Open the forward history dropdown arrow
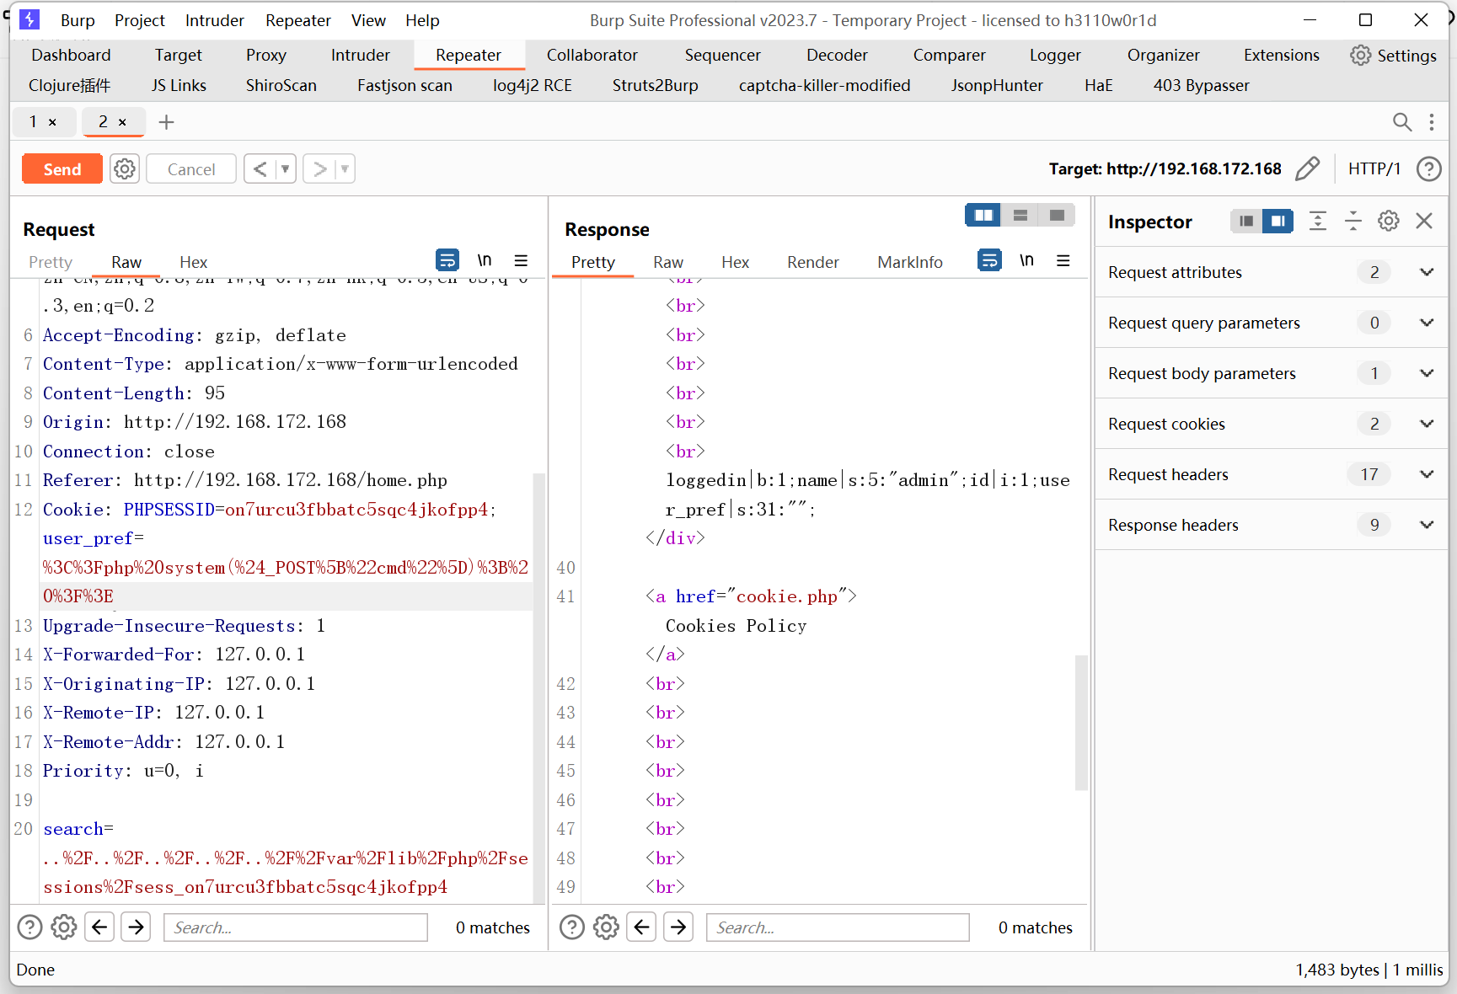 pyautogui.click(x=345, y=169)
